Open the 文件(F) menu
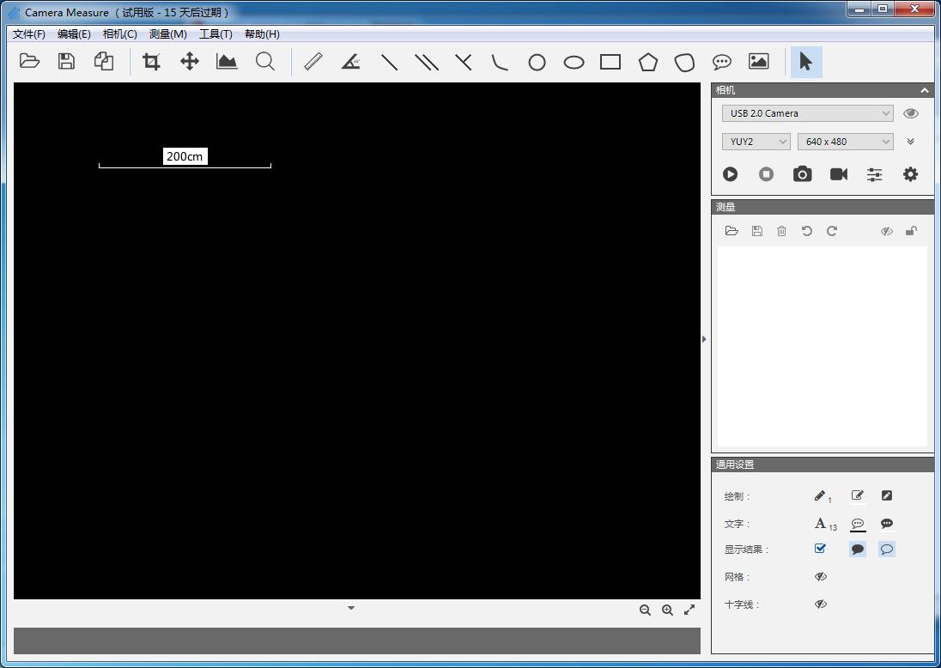The image size is (941, 668). tap(29, 34)
